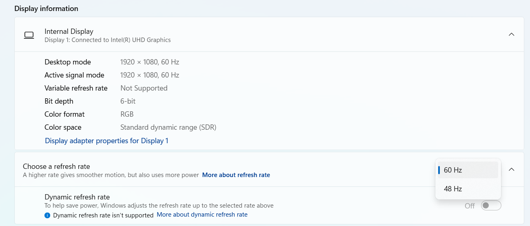530x226 pixels.
Task: Click the blue info icon for dynamic refresh
Action: tap(47, 215)
